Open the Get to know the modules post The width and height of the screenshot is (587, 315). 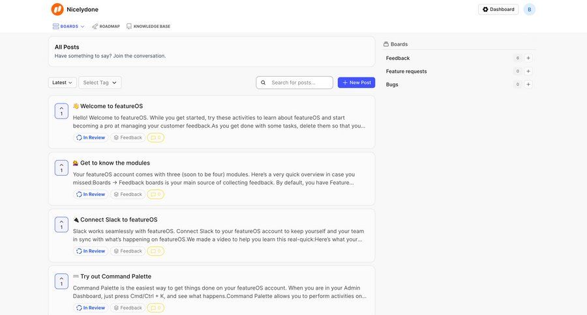[115, 163]
